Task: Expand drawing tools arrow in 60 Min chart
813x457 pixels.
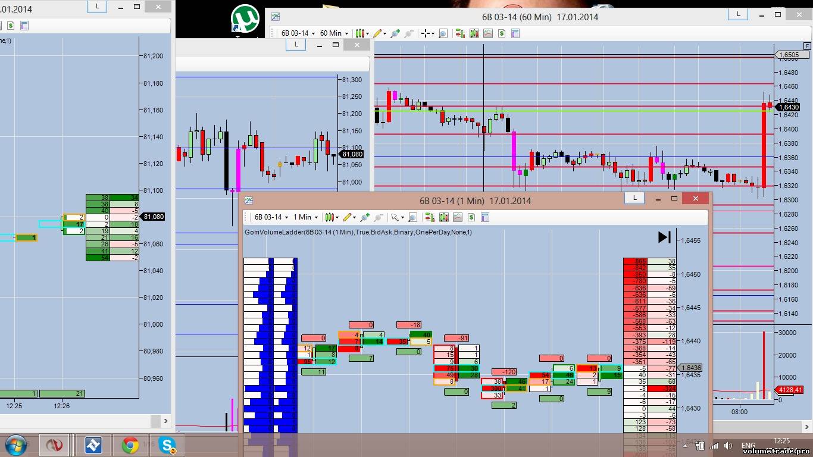Action: (x=385, y=34)
